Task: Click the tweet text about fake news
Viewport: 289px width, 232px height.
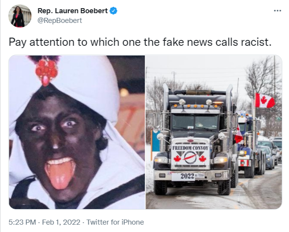Action: tap(140, 42)
